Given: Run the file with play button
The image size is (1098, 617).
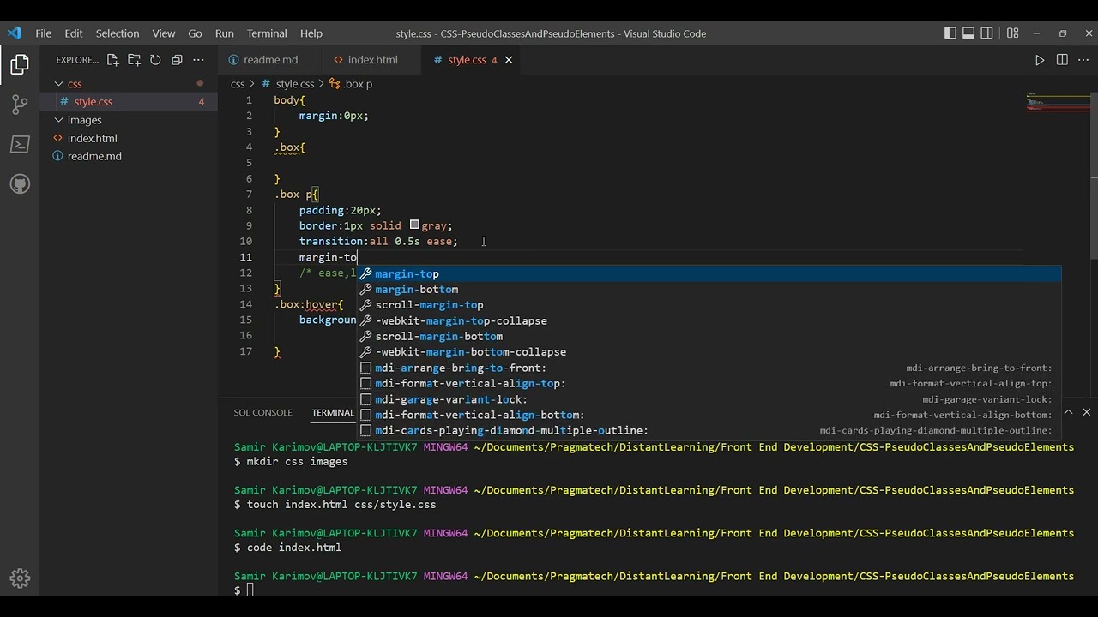Looking at the screenshot, I should pos(1040,60).
